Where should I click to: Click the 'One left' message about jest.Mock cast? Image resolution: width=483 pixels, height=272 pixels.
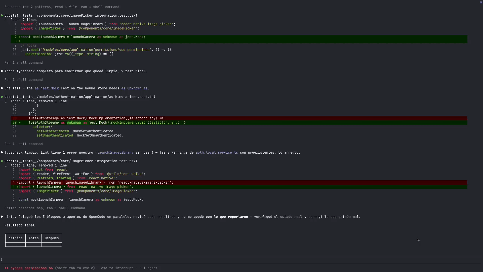click(77, 88)
